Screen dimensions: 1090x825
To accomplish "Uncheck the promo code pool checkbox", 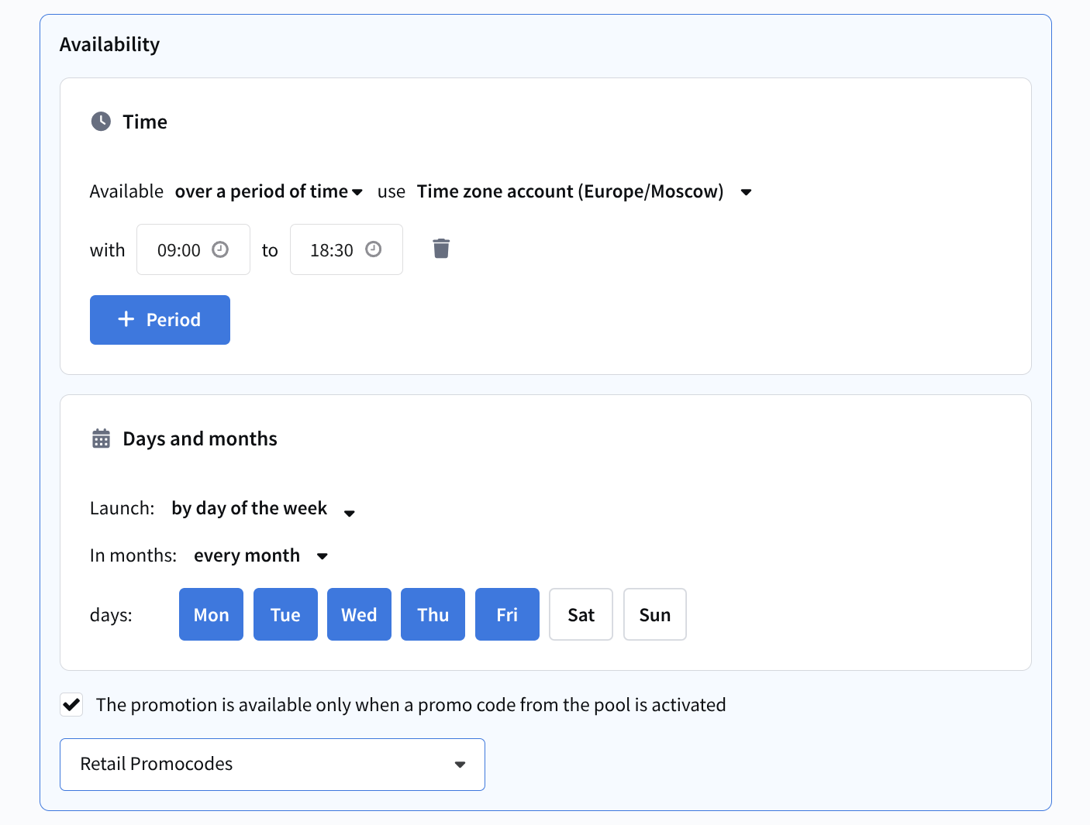I will coord(72,705).
